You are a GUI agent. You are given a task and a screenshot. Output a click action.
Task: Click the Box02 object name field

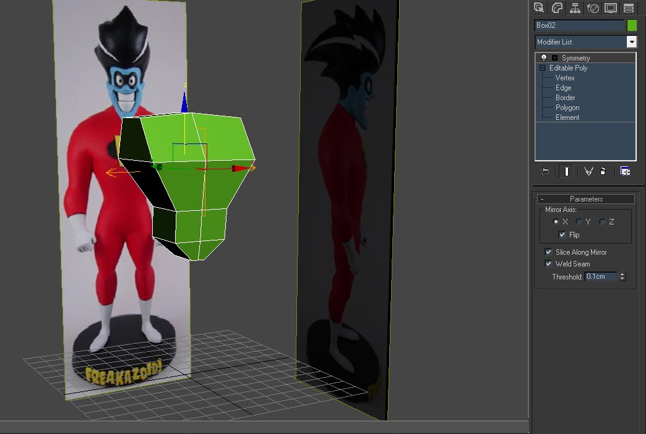click(x=579, y=25)
